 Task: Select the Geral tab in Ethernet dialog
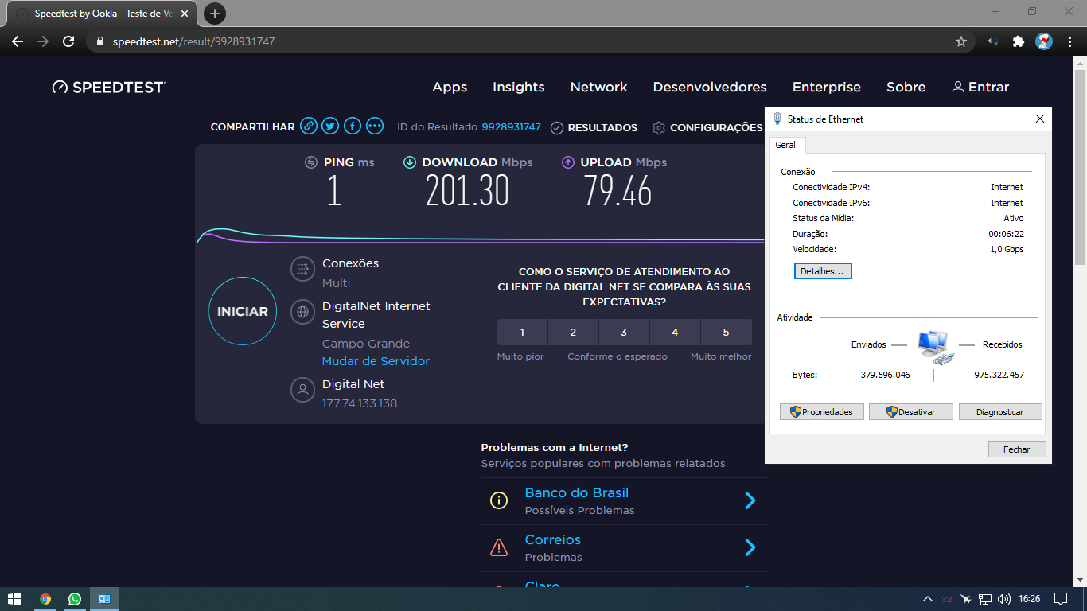pyautogui.click(x=785, y=145)
